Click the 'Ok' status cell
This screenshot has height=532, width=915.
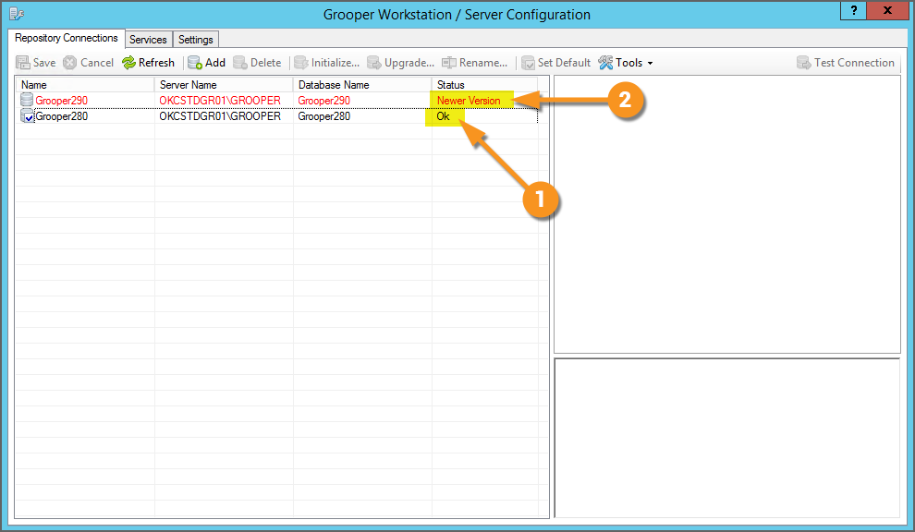point(443,116)
